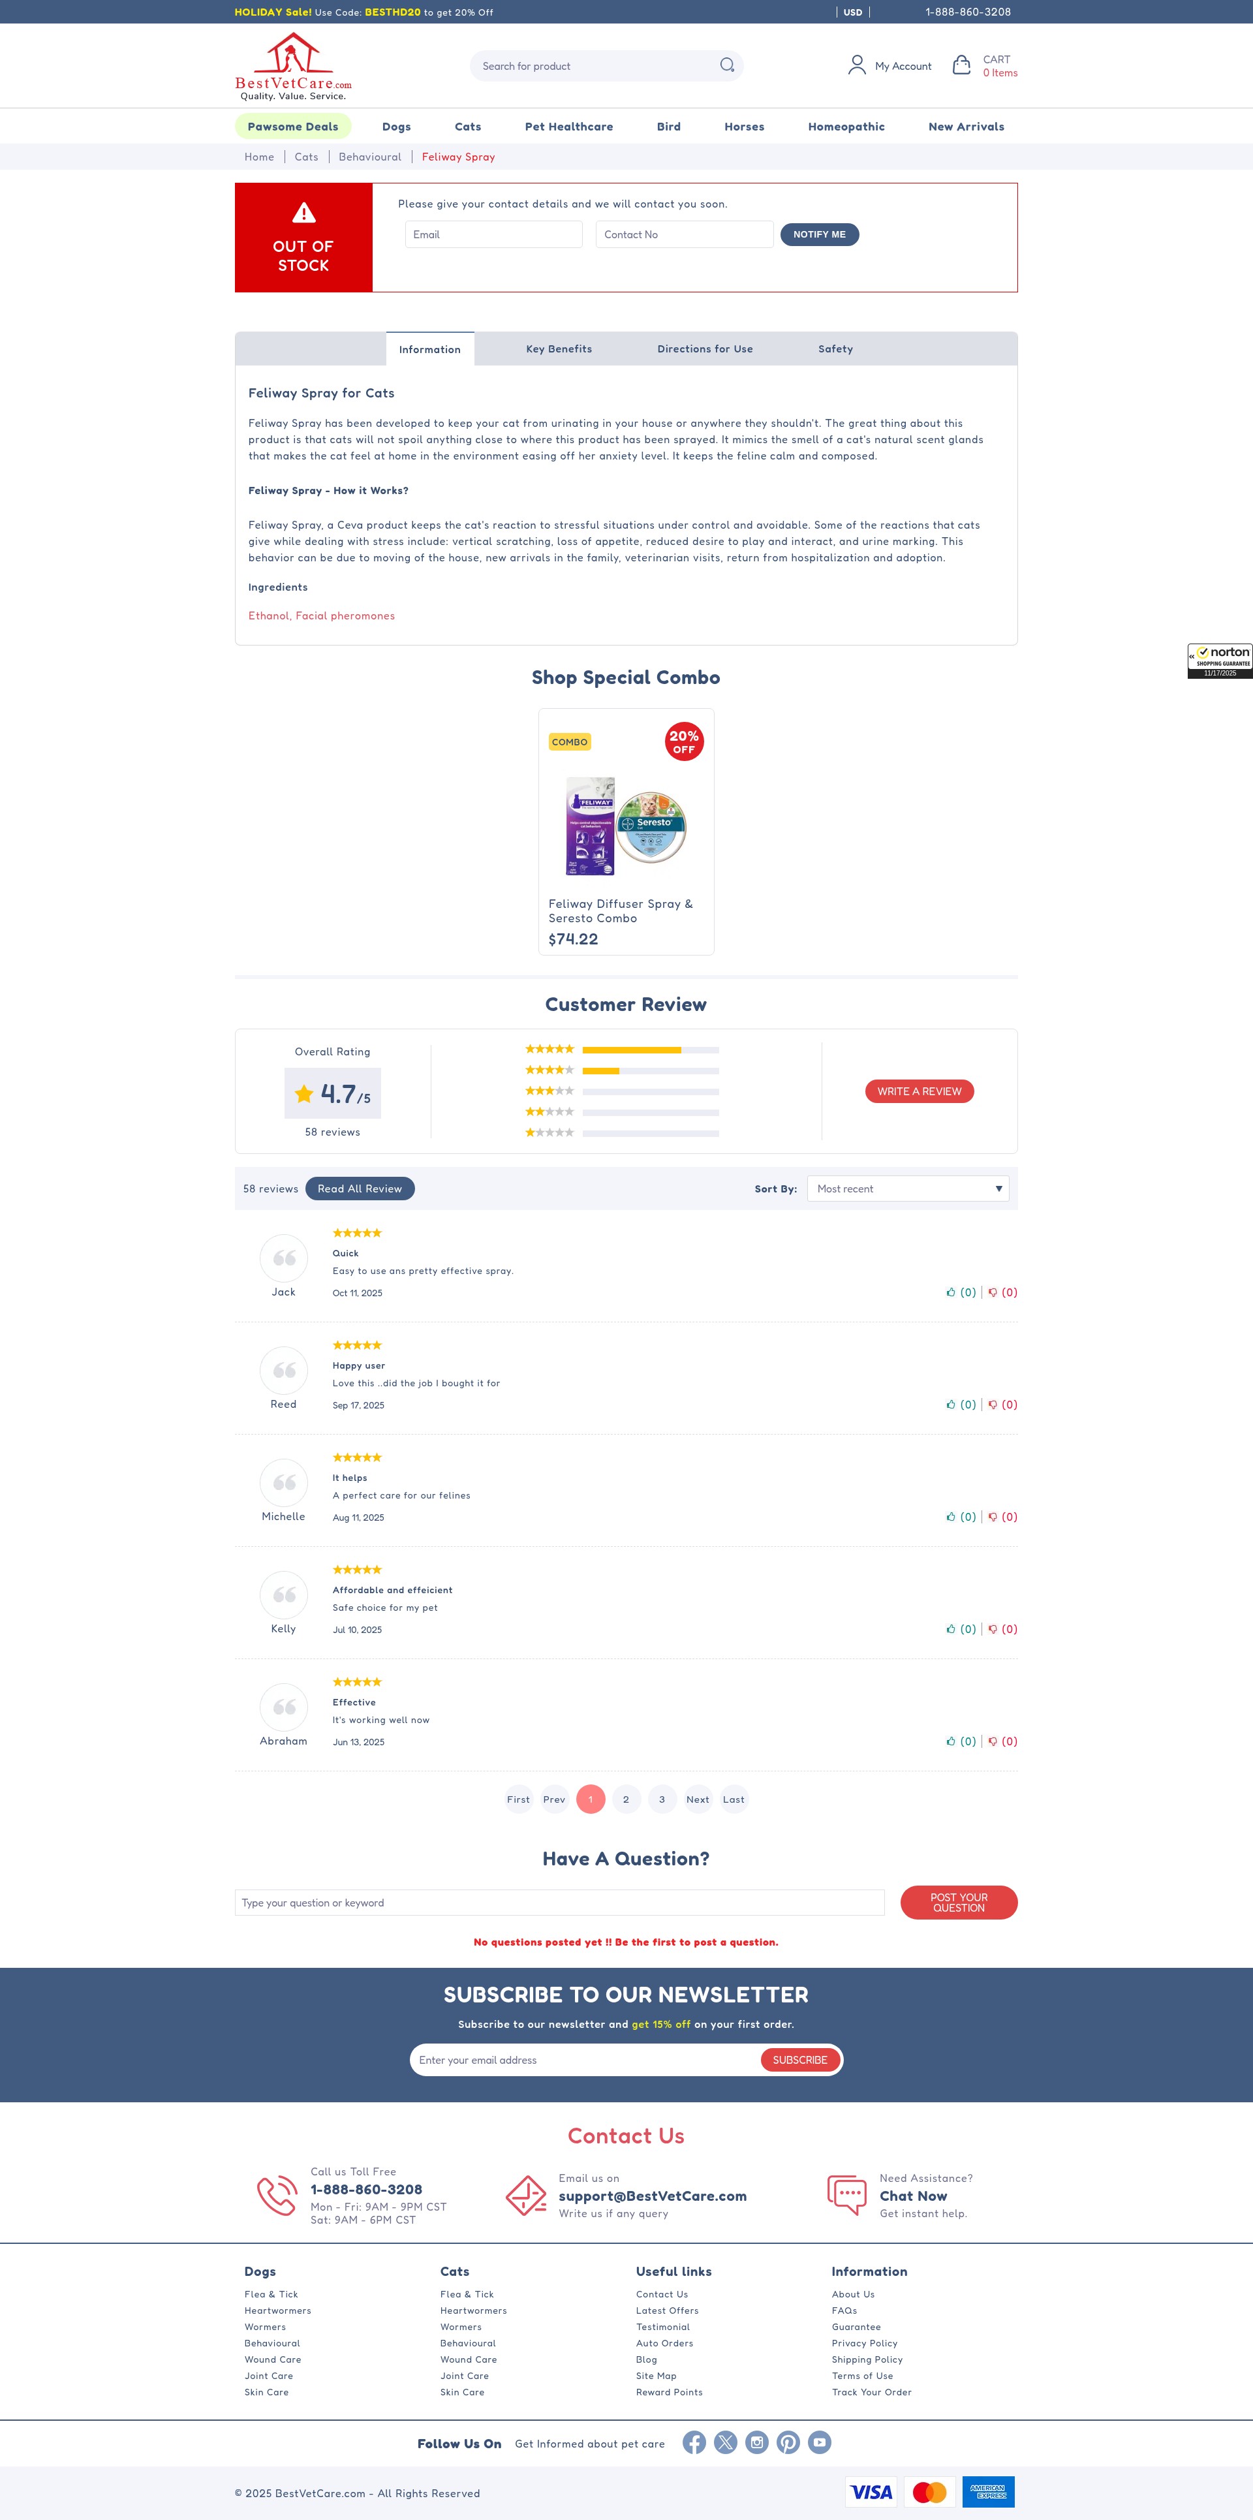Image resolution: width=1253 pixels, height=2520 pixels.
Task: Open the Homeopathic menu
Action: 846,126
